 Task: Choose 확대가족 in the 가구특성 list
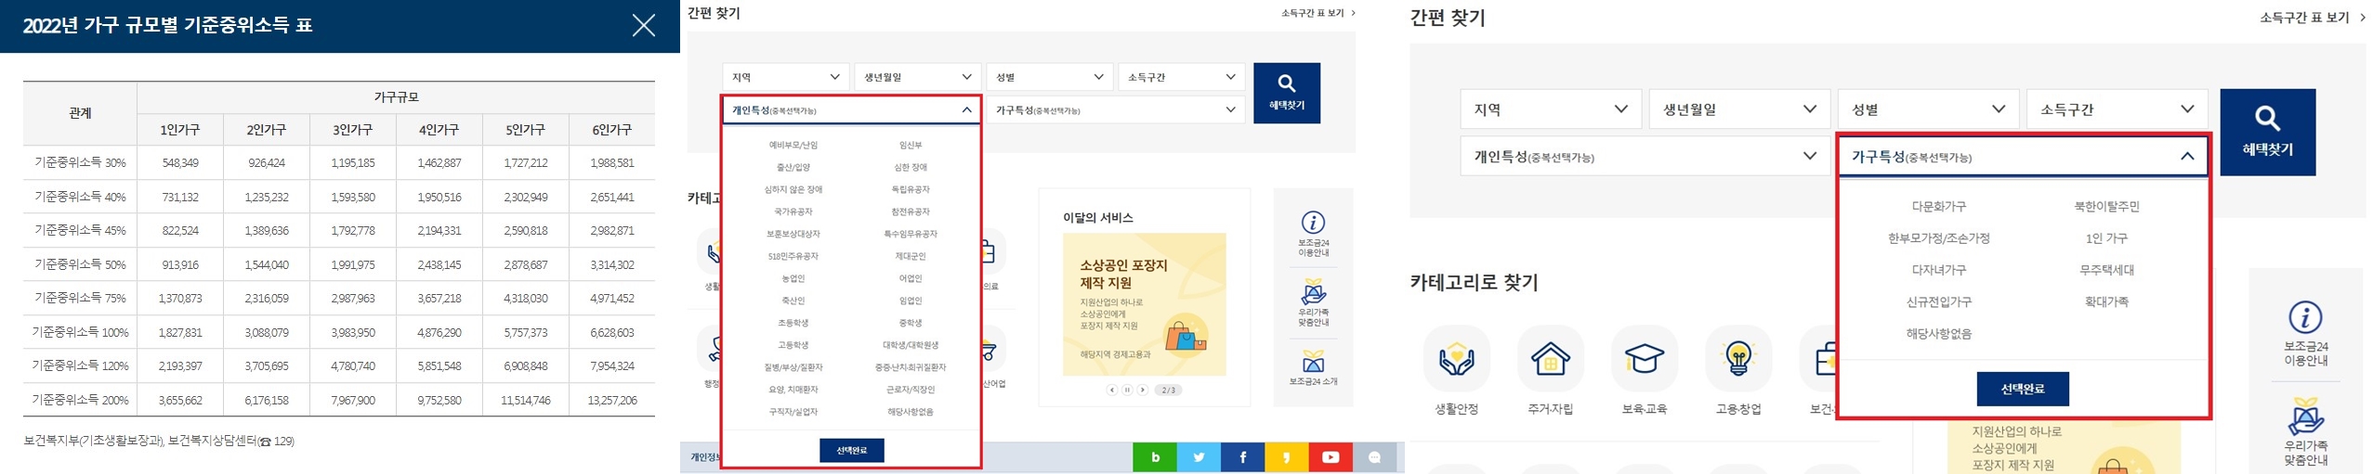[2106, 301]
